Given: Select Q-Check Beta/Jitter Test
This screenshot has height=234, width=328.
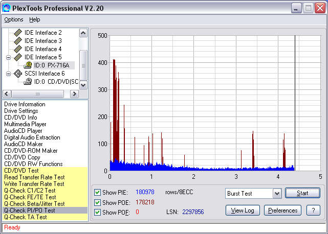Looking at the screenshot, I should click(45, 204).
